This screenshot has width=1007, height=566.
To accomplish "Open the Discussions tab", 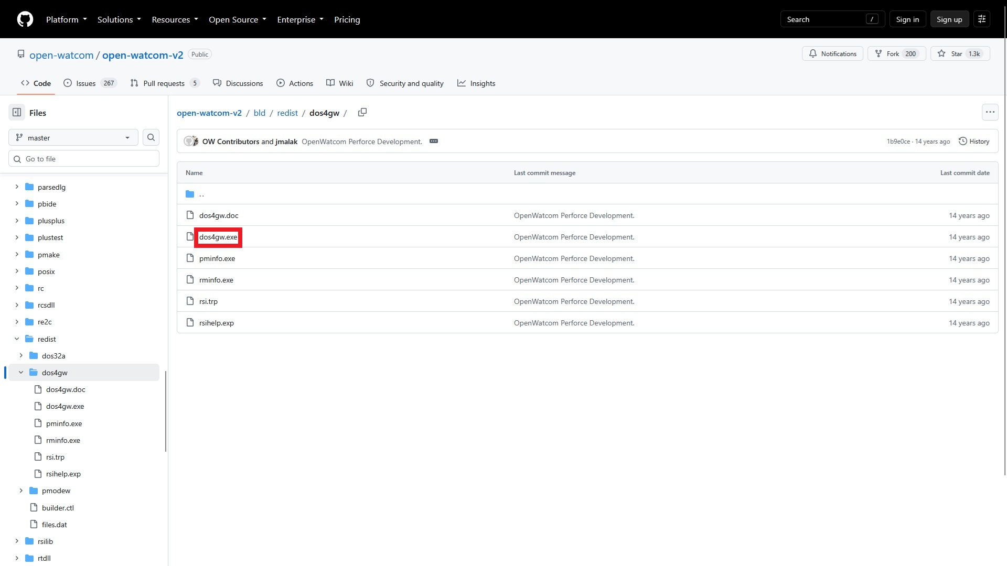I will click(x=238, y=83).
